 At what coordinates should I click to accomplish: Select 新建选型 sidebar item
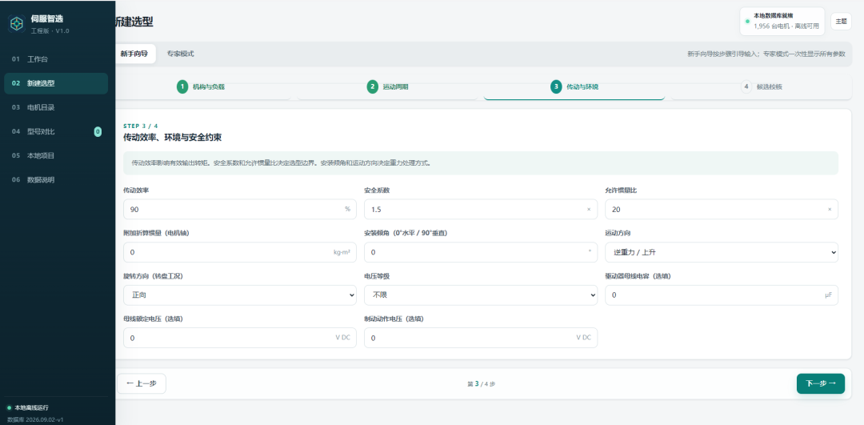point(56,83)
